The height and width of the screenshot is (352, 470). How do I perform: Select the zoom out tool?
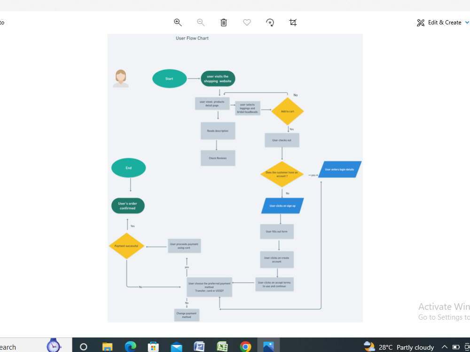(201, 22)
